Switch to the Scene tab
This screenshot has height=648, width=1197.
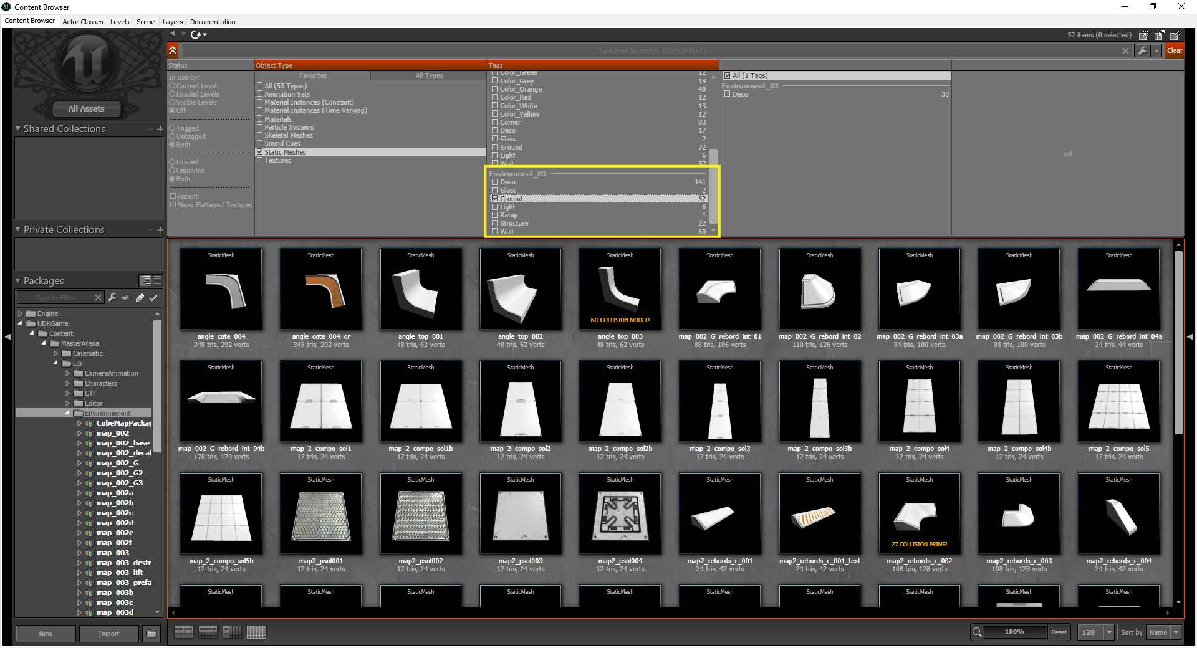click(x=146, y=22)
